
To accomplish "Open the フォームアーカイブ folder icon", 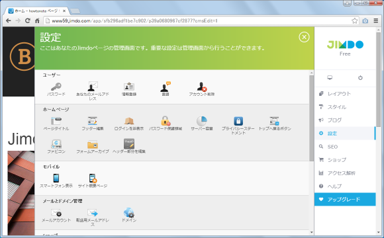I will (x=93, y=144).
